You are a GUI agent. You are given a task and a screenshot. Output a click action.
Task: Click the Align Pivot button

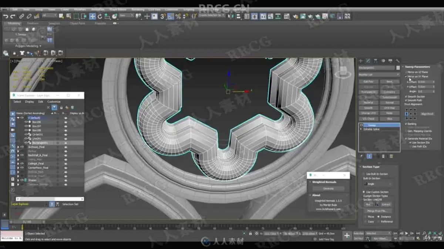tap(427, 114)
